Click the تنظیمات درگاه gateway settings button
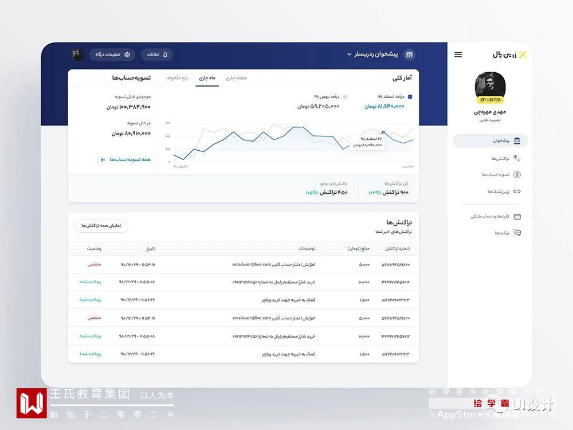The image size is (573, 430). tap(112, 54)
